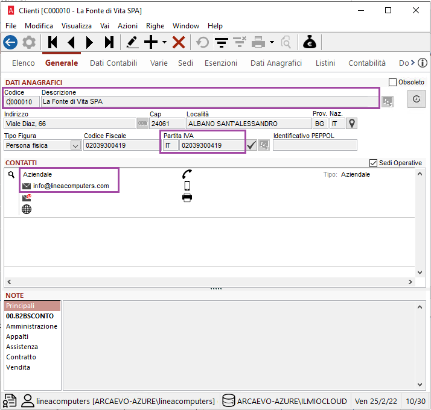Open the Azioni menu

click(127, 26)
